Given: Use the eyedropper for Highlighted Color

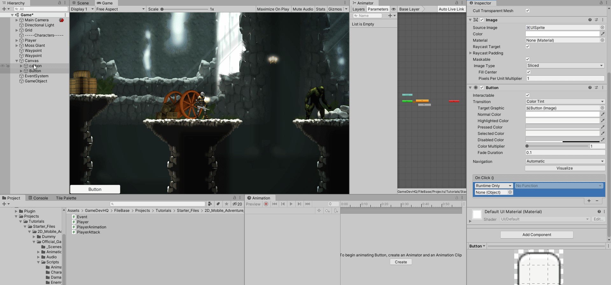Looking at the screenshot, I should (x=603, y=121).
